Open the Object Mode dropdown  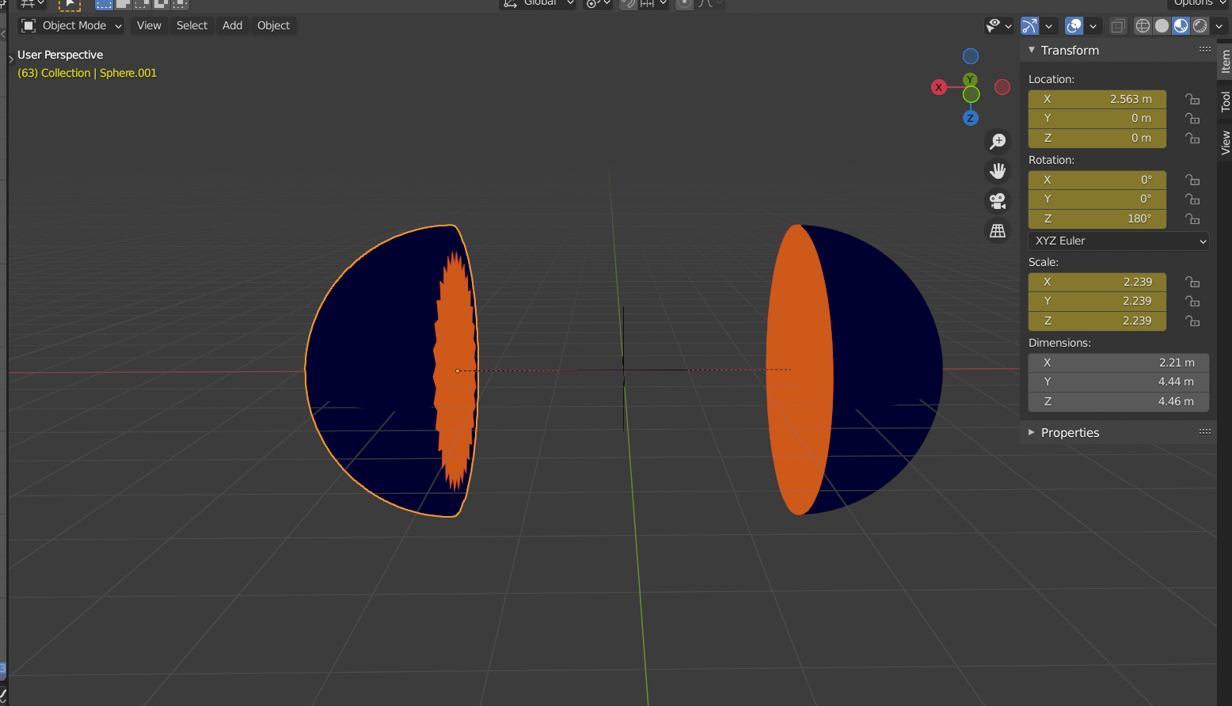[71, 25]
